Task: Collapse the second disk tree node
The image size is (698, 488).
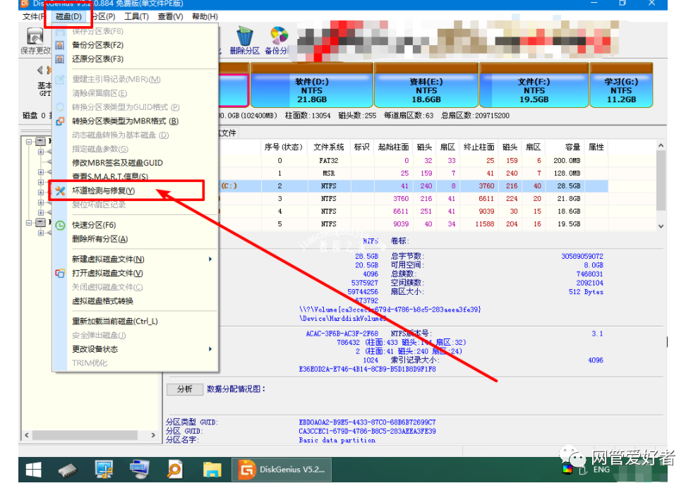Action: pyautogui.click(x=29, y=222)
